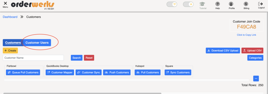The image size is (268, 94).
Task: Focus the Customer Name search field
Action: pos(33,58)
